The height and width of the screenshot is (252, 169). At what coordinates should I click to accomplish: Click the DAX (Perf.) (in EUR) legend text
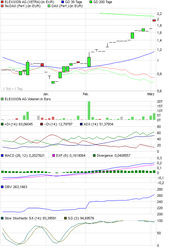click(67, 6)
